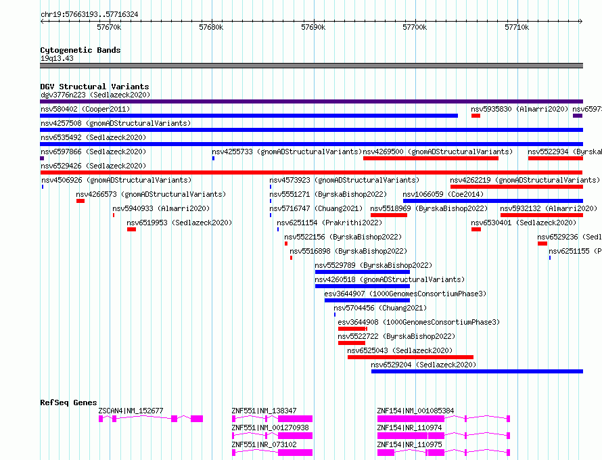This screenshot has height=460, width=602.
Task: Click the ZNF154|NR_110974 gene label
Action: tap(410, 428)
